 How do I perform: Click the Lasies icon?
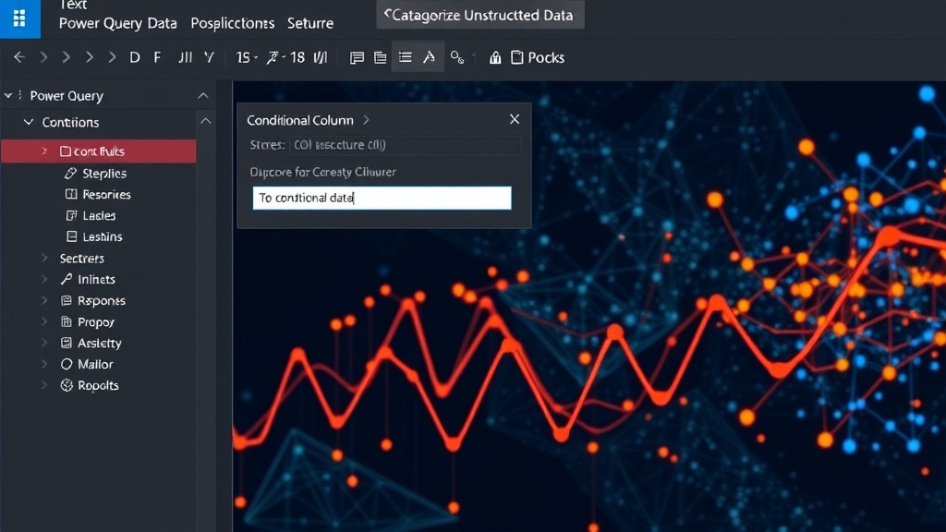click(71, 215)
